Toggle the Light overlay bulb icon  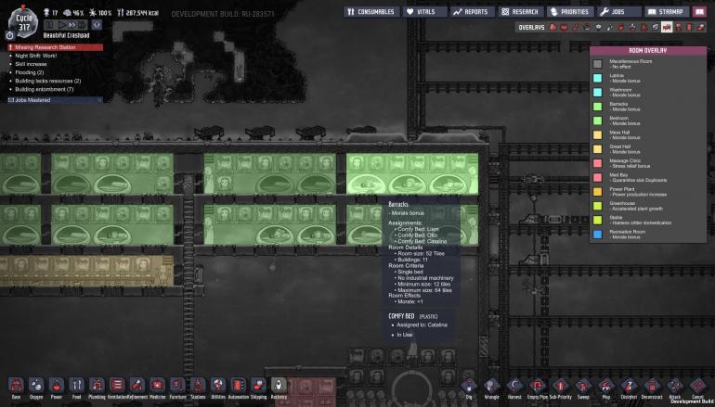pos(598,27)
